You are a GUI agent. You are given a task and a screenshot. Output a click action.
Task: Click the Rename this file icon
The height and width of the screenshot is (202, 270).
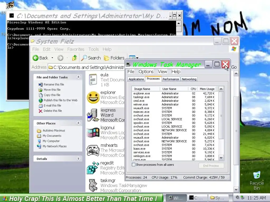coord(40,84)
